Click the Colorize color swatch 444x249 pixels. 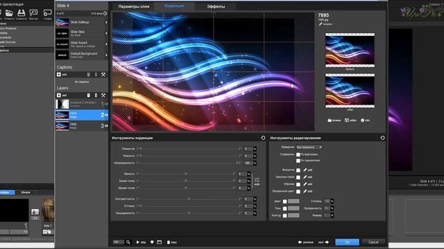click(x=293, y=201)
